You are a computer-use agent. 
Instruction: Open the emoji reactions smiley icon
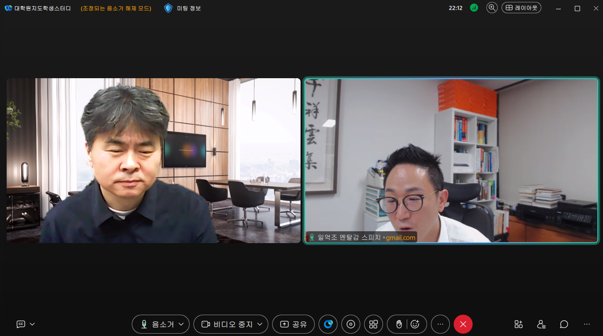point(415,324)
